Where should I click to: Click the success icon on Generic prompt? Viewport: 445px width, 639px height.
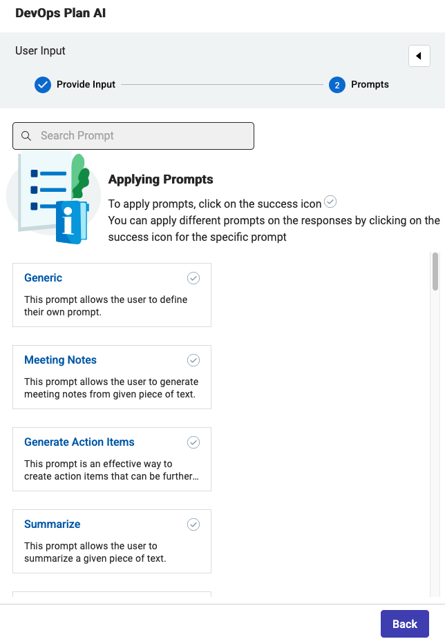[x=193, y=278]
